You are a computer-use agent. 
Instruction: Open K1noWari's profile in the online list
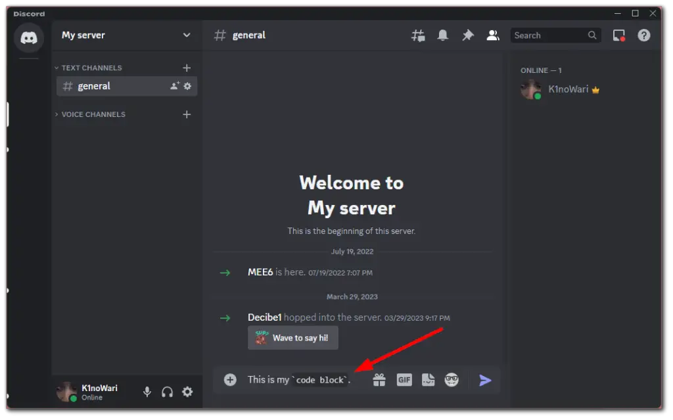tap(569, 89)
